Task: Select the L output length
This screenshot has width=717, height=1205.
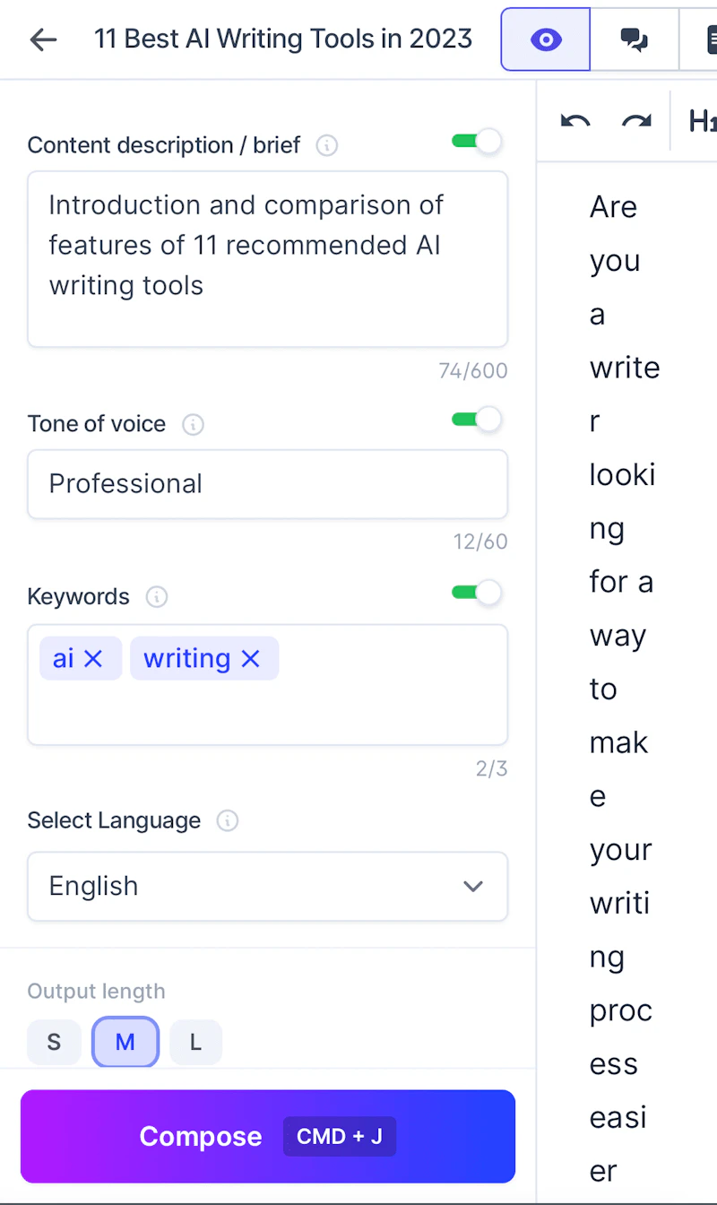Action: point(195,1042)
